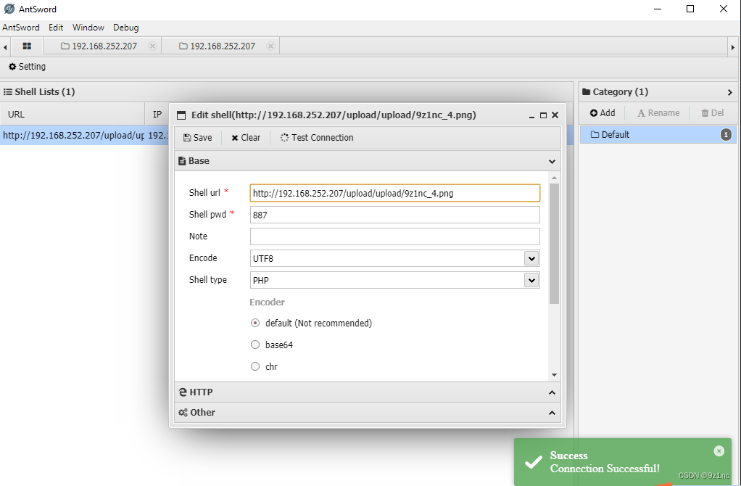Click the Other section gears icon
Viewport: 741px width, 486px height.
tap(183, 413)
